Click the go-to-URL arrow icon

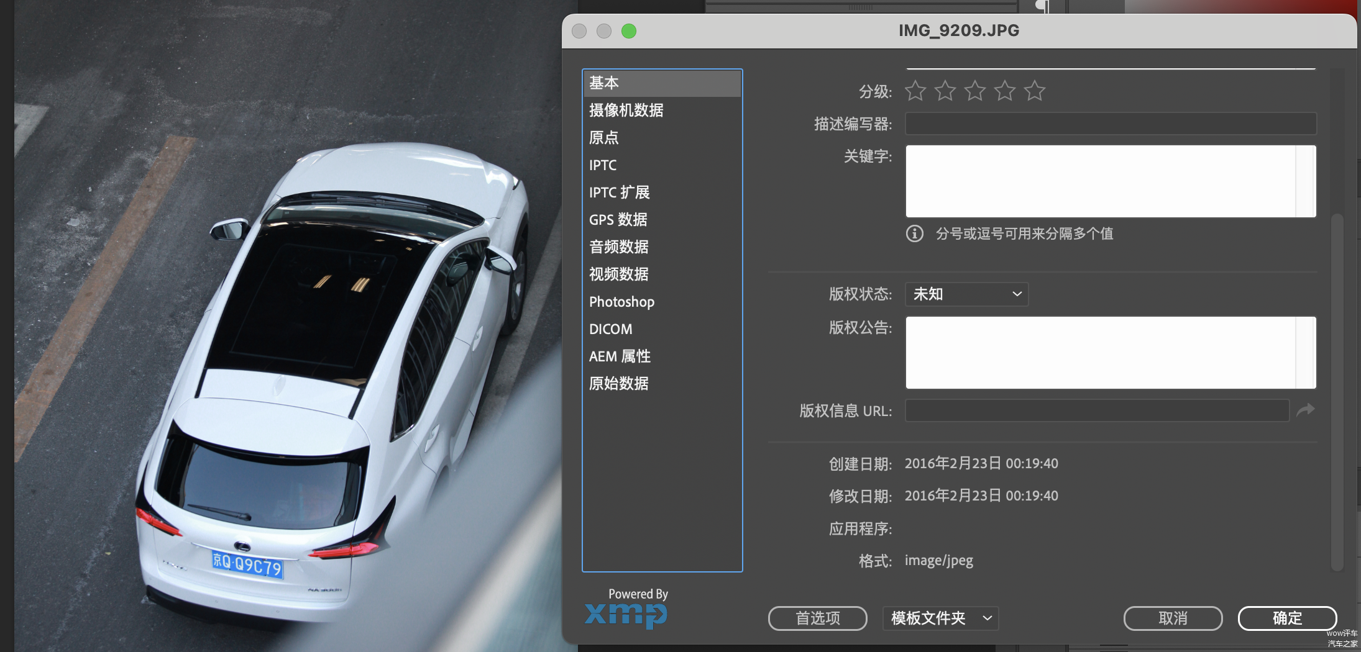click(x=1306, y=410)
